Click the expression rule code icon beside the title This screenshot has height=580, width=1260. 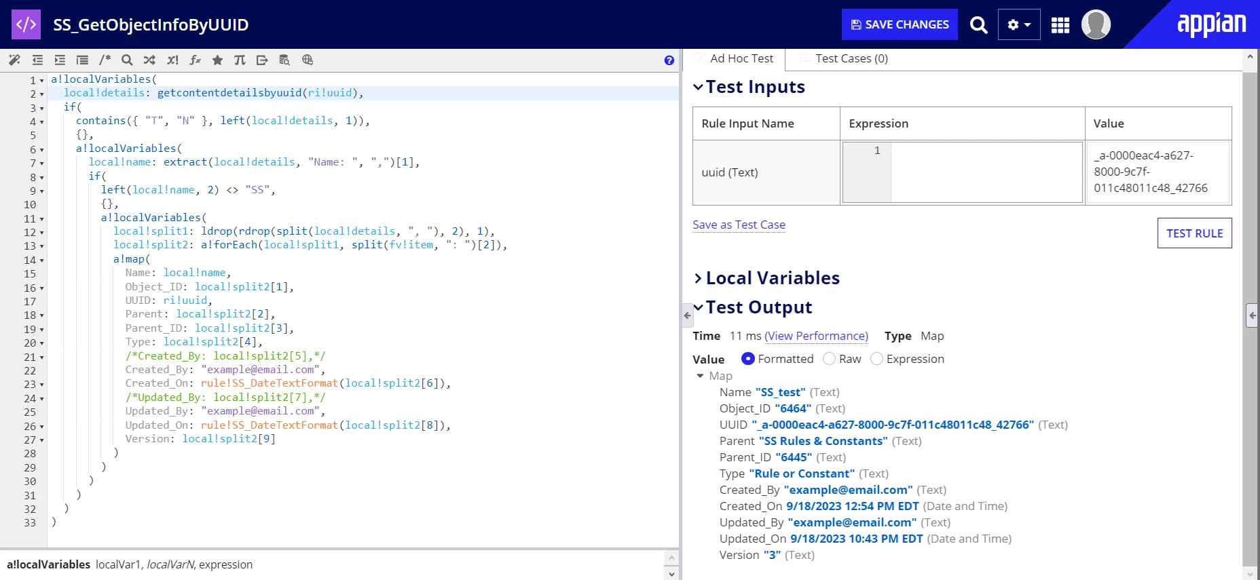click(26, 24)
